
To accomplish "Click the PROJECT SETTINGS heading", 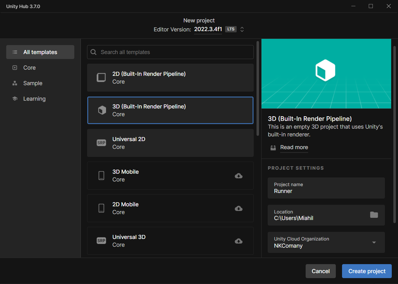I will pos(296,168).
